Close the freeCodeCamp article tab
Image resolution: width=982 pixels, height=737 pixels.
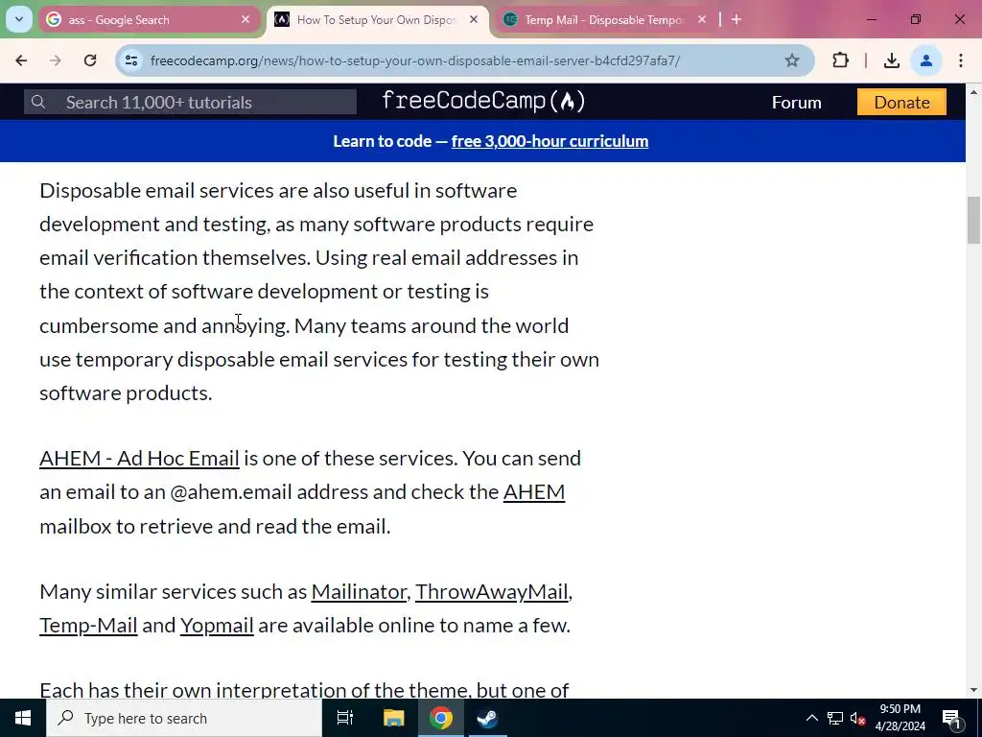(474, 19)
